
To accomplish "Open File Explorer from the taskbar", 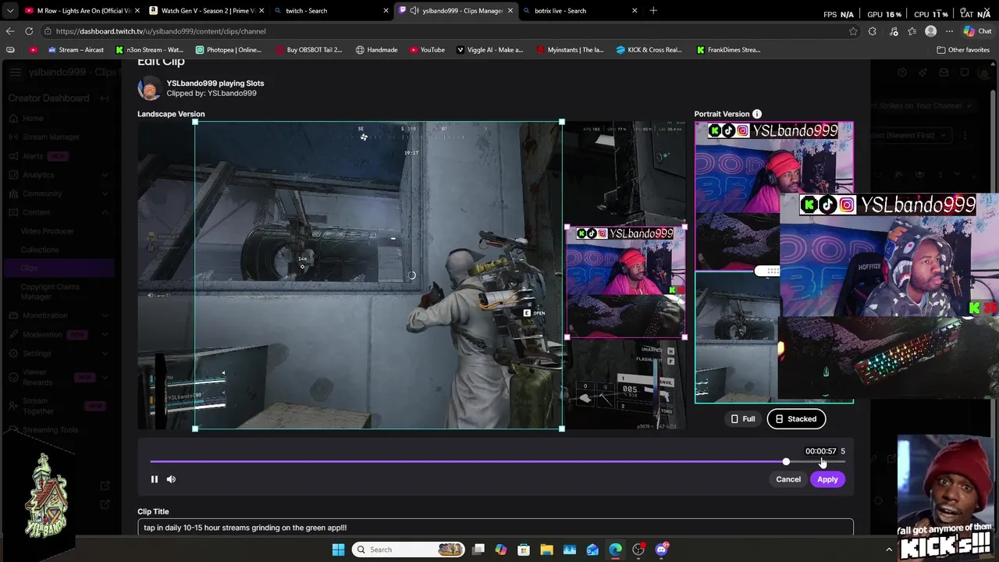I will point(546,550).
